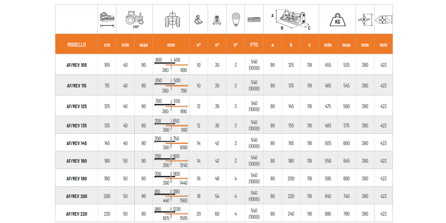
Task: Click the drive belt icon
Action: 235,19
